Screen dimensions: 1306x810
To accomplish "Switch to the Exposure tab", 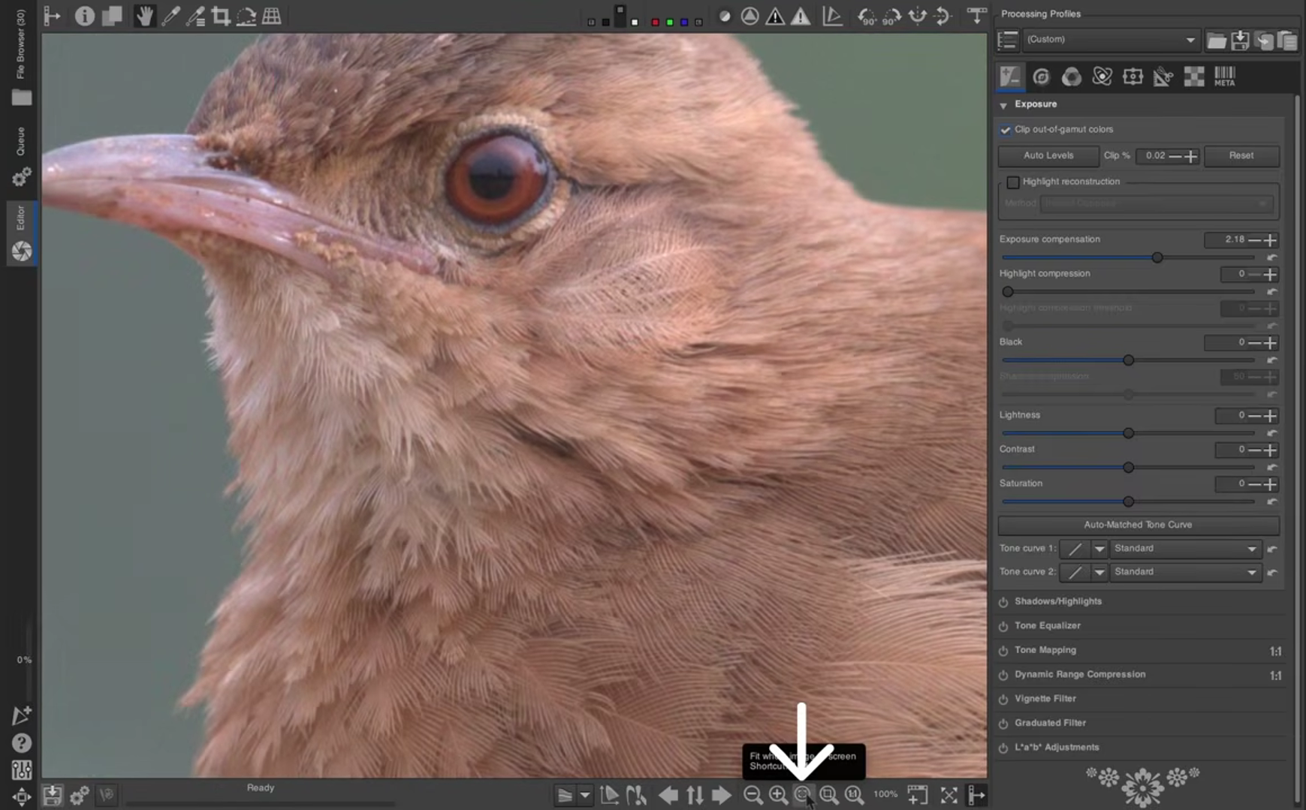I will coord(1010,76).
